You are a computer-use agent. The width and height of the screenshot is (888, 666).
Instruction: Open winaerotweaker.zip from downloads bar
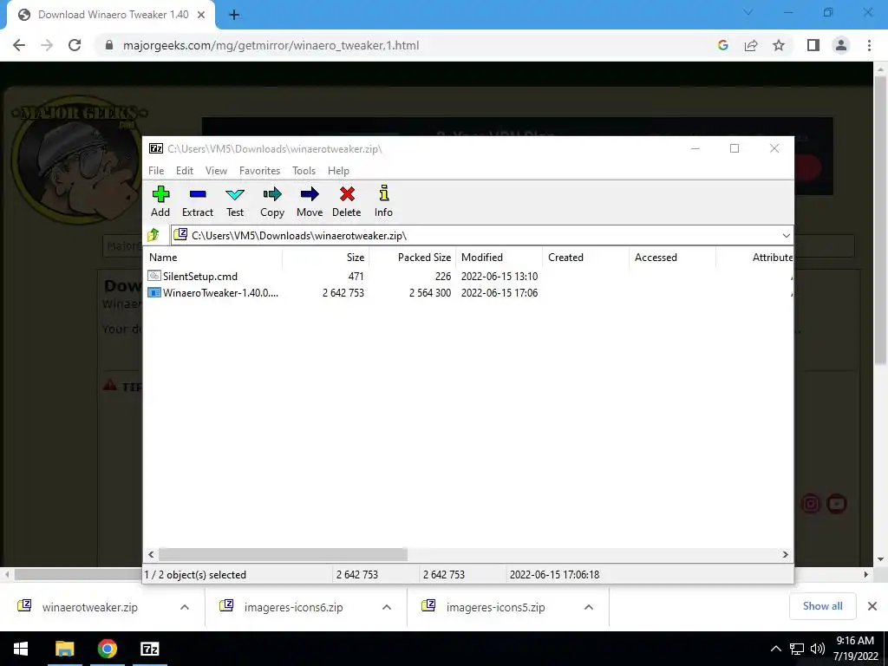(90, 607)
